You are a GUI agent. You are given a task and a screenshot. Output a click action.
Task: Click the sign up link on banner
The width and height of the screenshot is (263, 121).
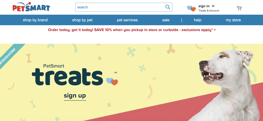(75, 96)
